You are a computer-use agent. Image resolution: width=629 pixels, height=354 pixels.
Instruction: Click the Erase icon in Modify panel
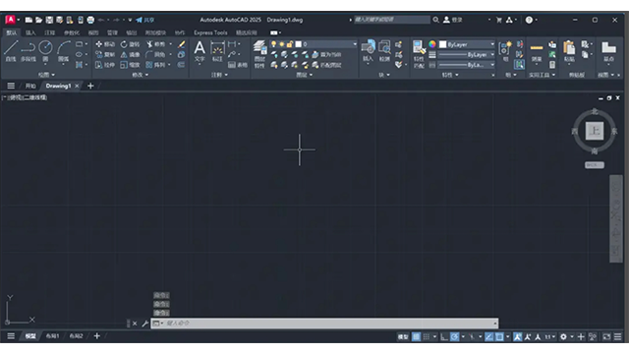[x=181, y=44]
